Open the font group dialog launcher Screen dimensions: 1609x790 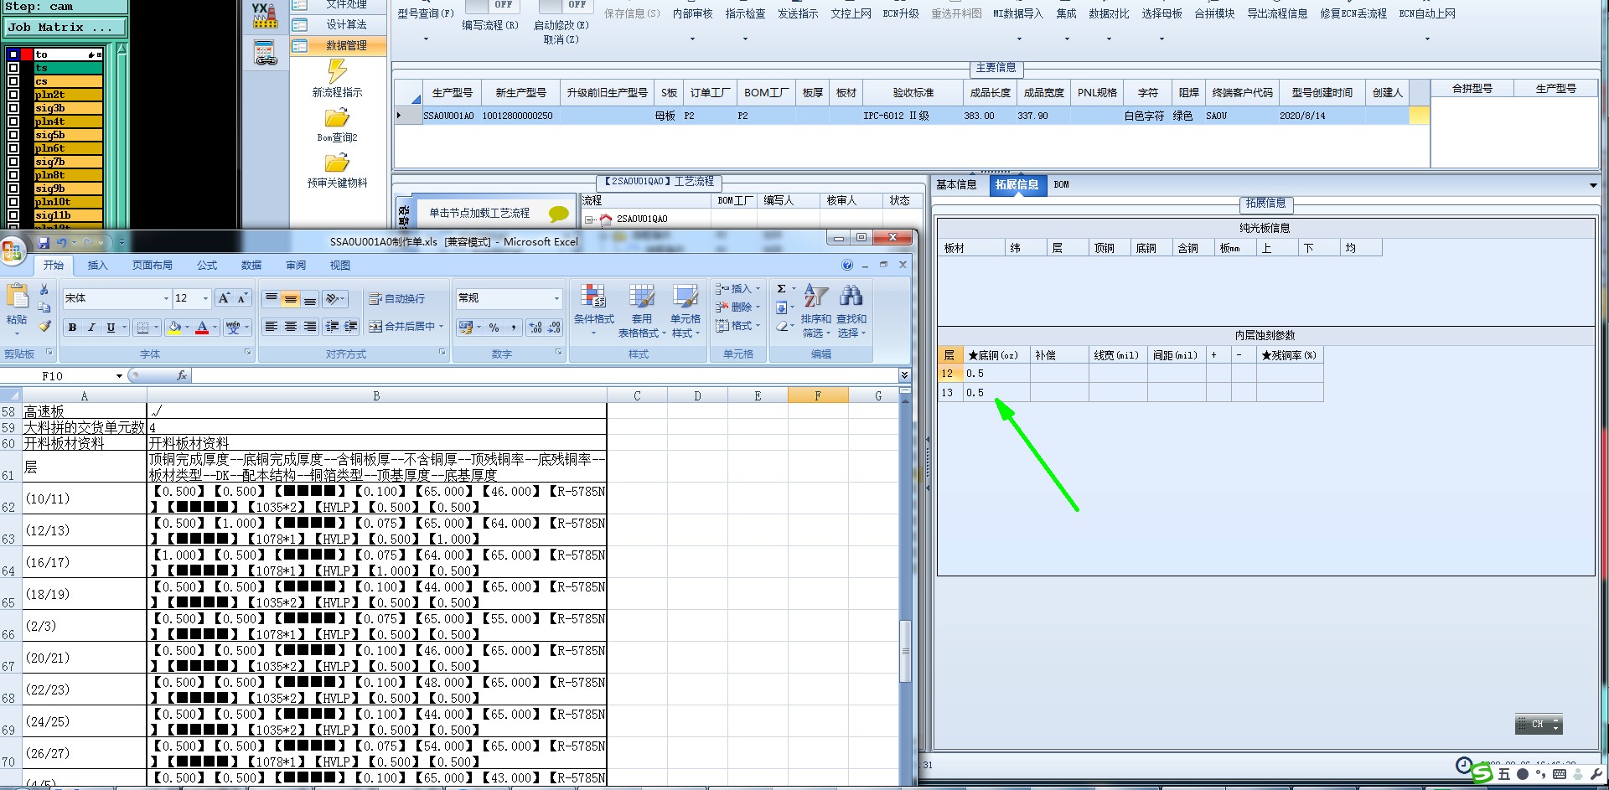point(247,353)
